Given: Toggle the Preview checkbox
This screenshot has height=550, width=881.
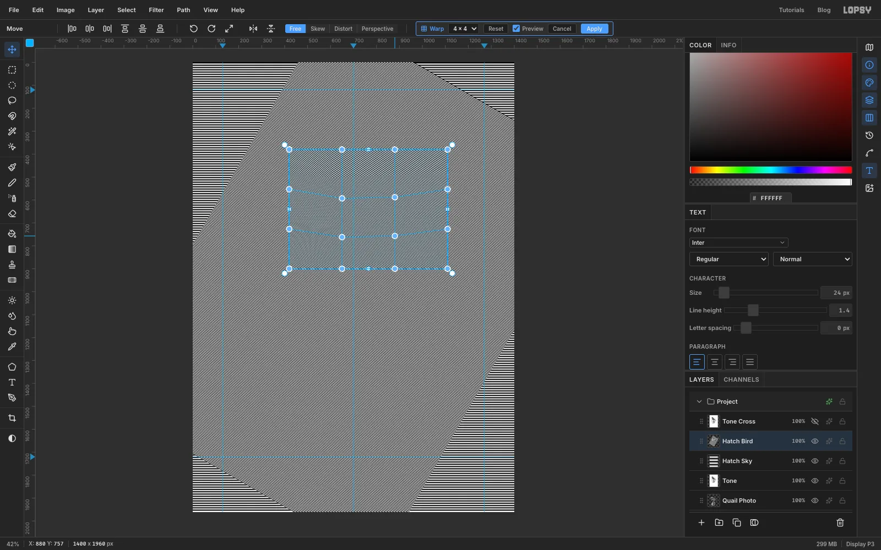Looking at the screenshot, I should pyautogui.click(x=516, y=29).
